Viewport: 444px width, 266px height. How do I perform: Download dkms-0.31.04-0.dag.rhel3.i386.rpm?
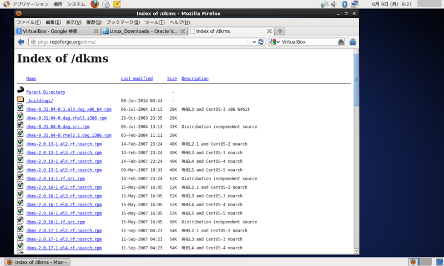(x=66, y=118)
